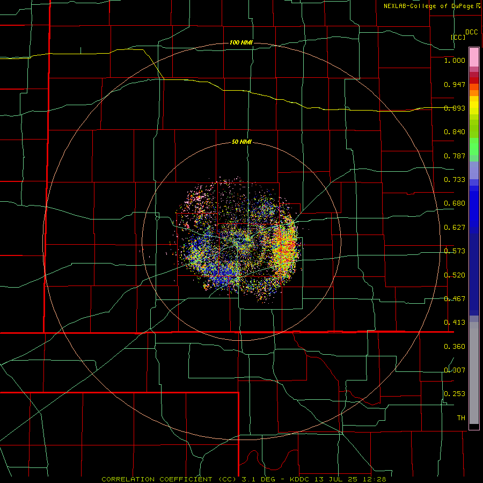The image size is (483, 483).
Task: Click the DCC label above the color scale
Action: click(472, 32)
